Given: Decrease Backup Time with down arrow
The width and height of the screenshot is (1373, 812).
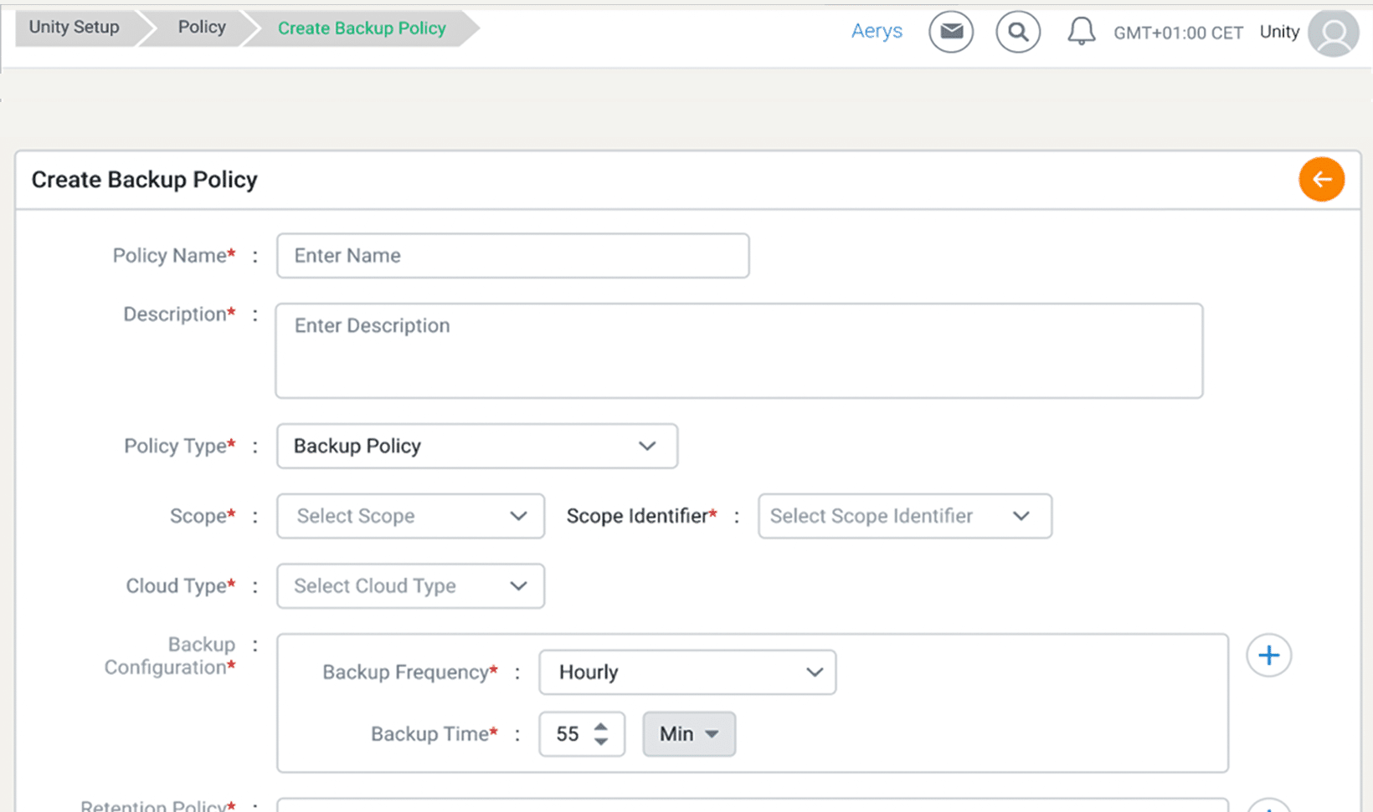Looking at the screenshot, I should click(x=601, y=742).
